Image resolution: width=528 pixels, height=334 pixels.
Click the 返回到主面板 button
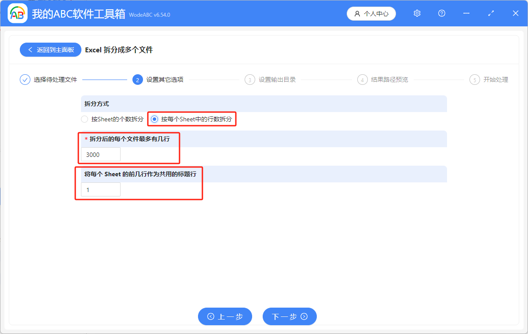(x=50, y=50)
